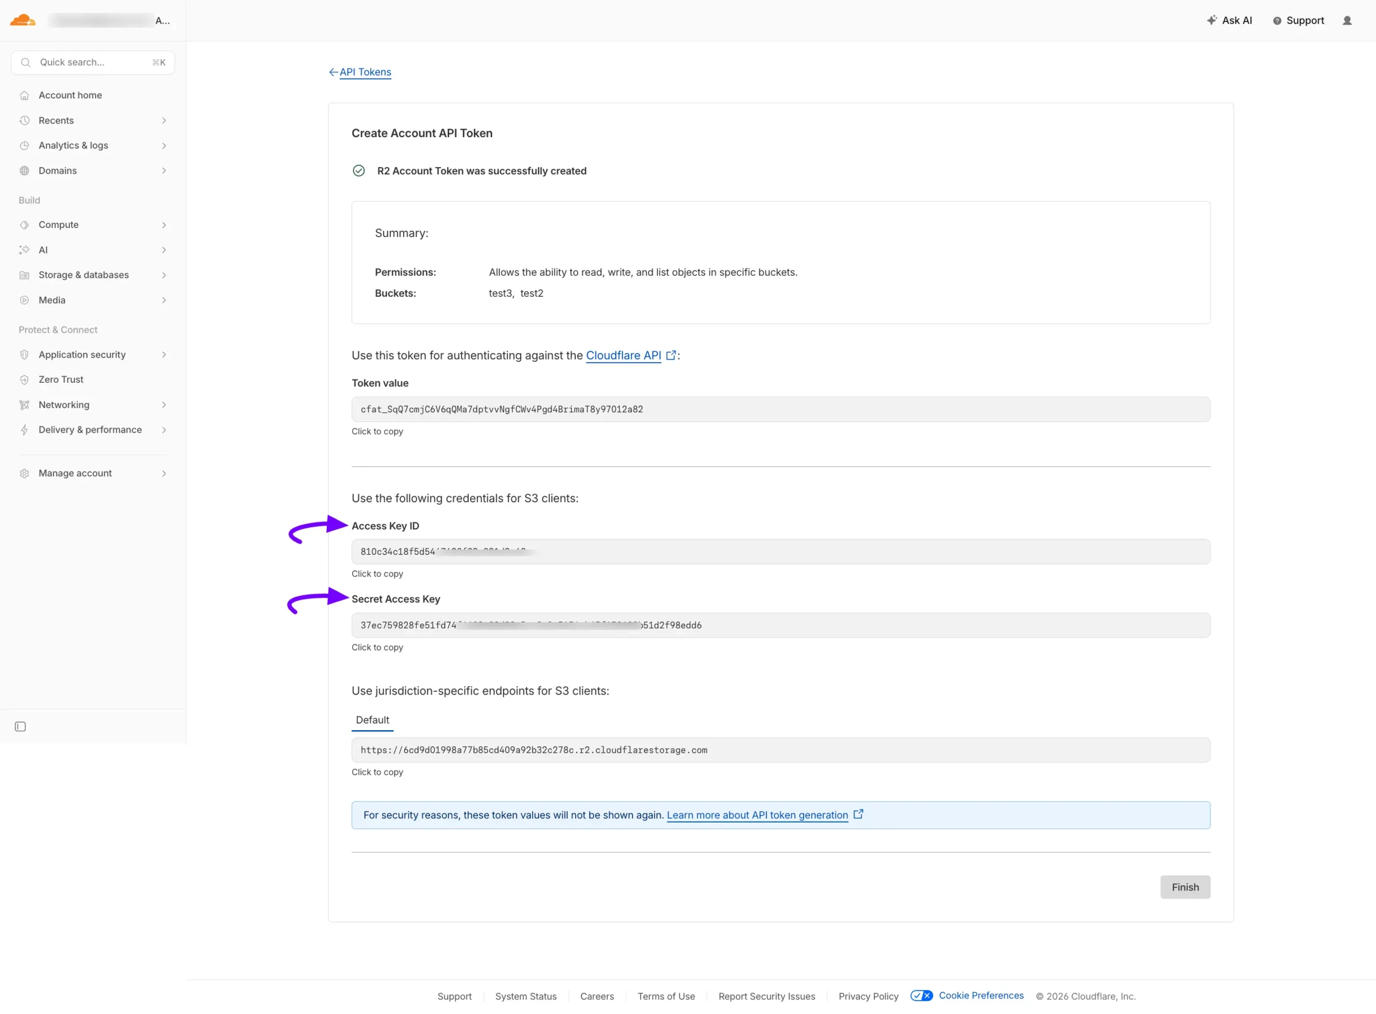The image size is (1376, 1014).
Task: Select the Default jurisdiction tab
Action: [372, 720]
